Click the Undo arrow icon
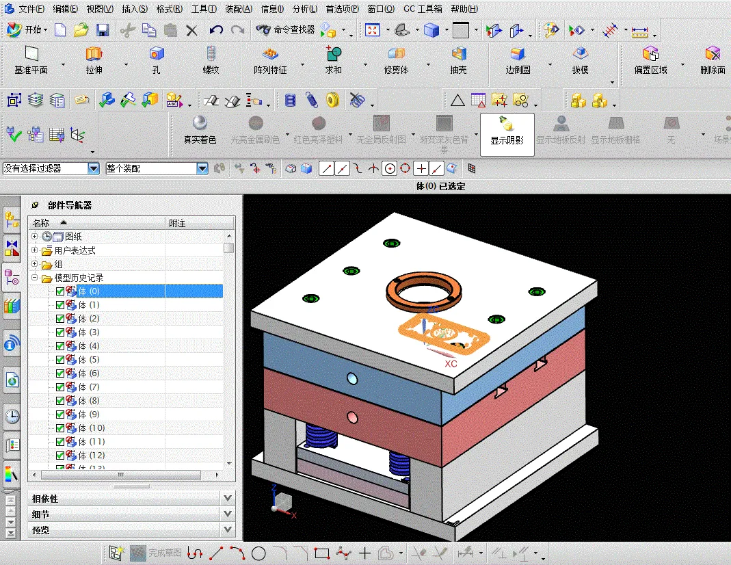The height and width of the screenshot is (565, 731). 217,30
